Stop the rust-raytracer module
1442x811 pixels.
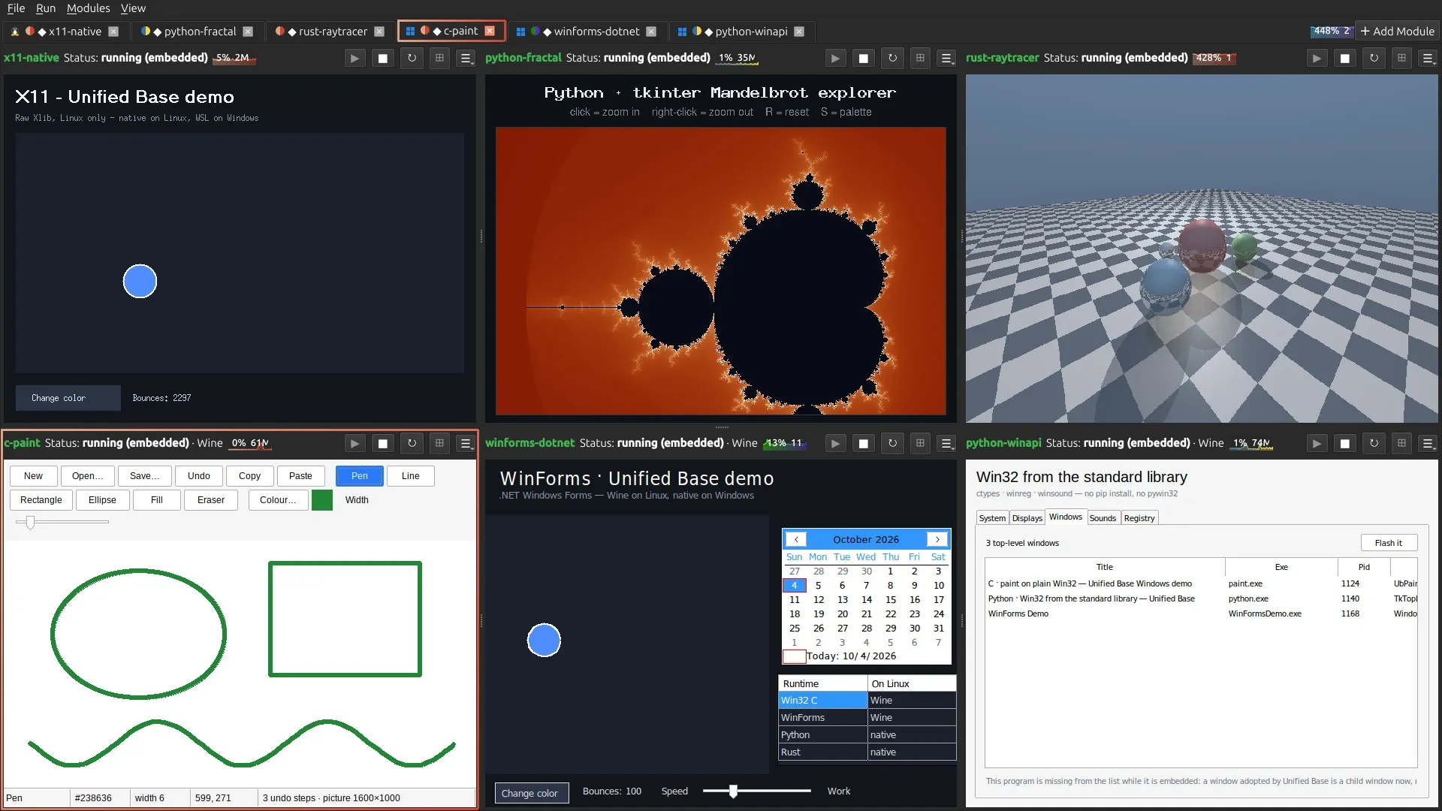point(1345,58)
